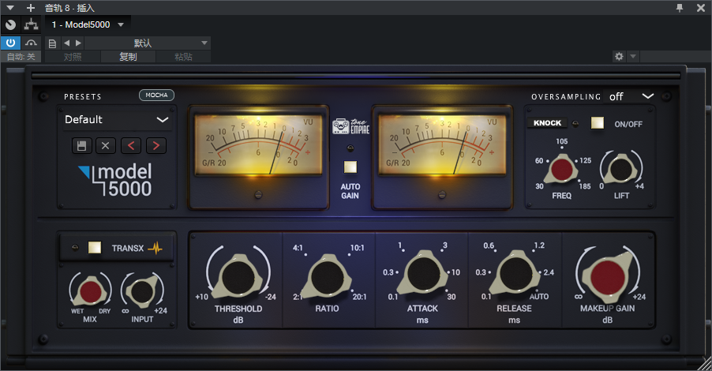
Task: Click the red MAKEUP GAIN knob
Action: coord(608,277)
